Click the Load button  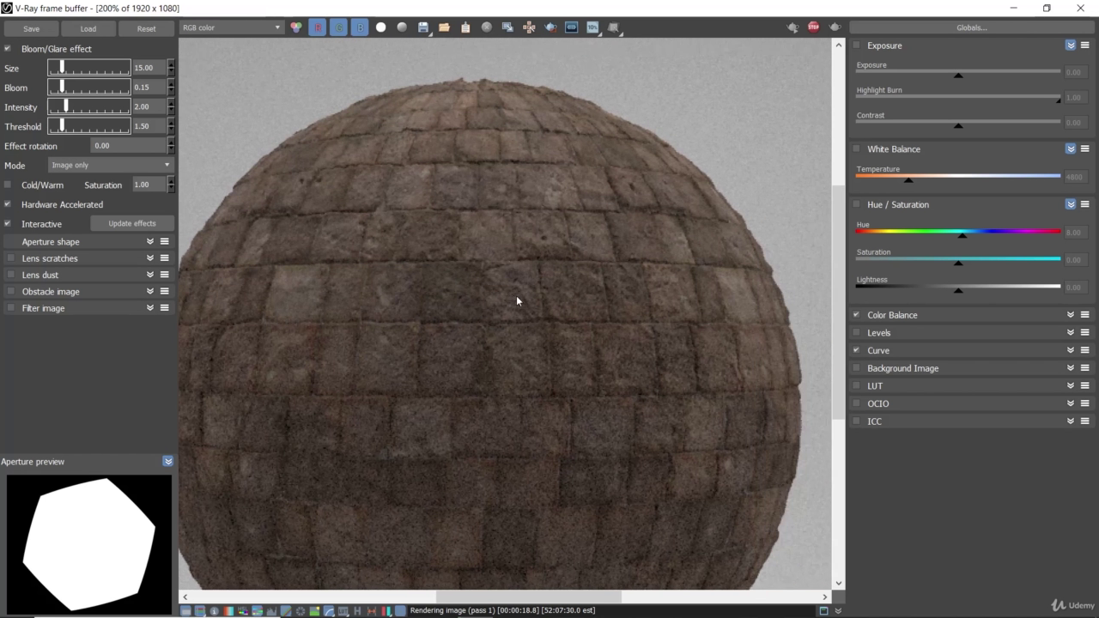[x=88, y=28]
